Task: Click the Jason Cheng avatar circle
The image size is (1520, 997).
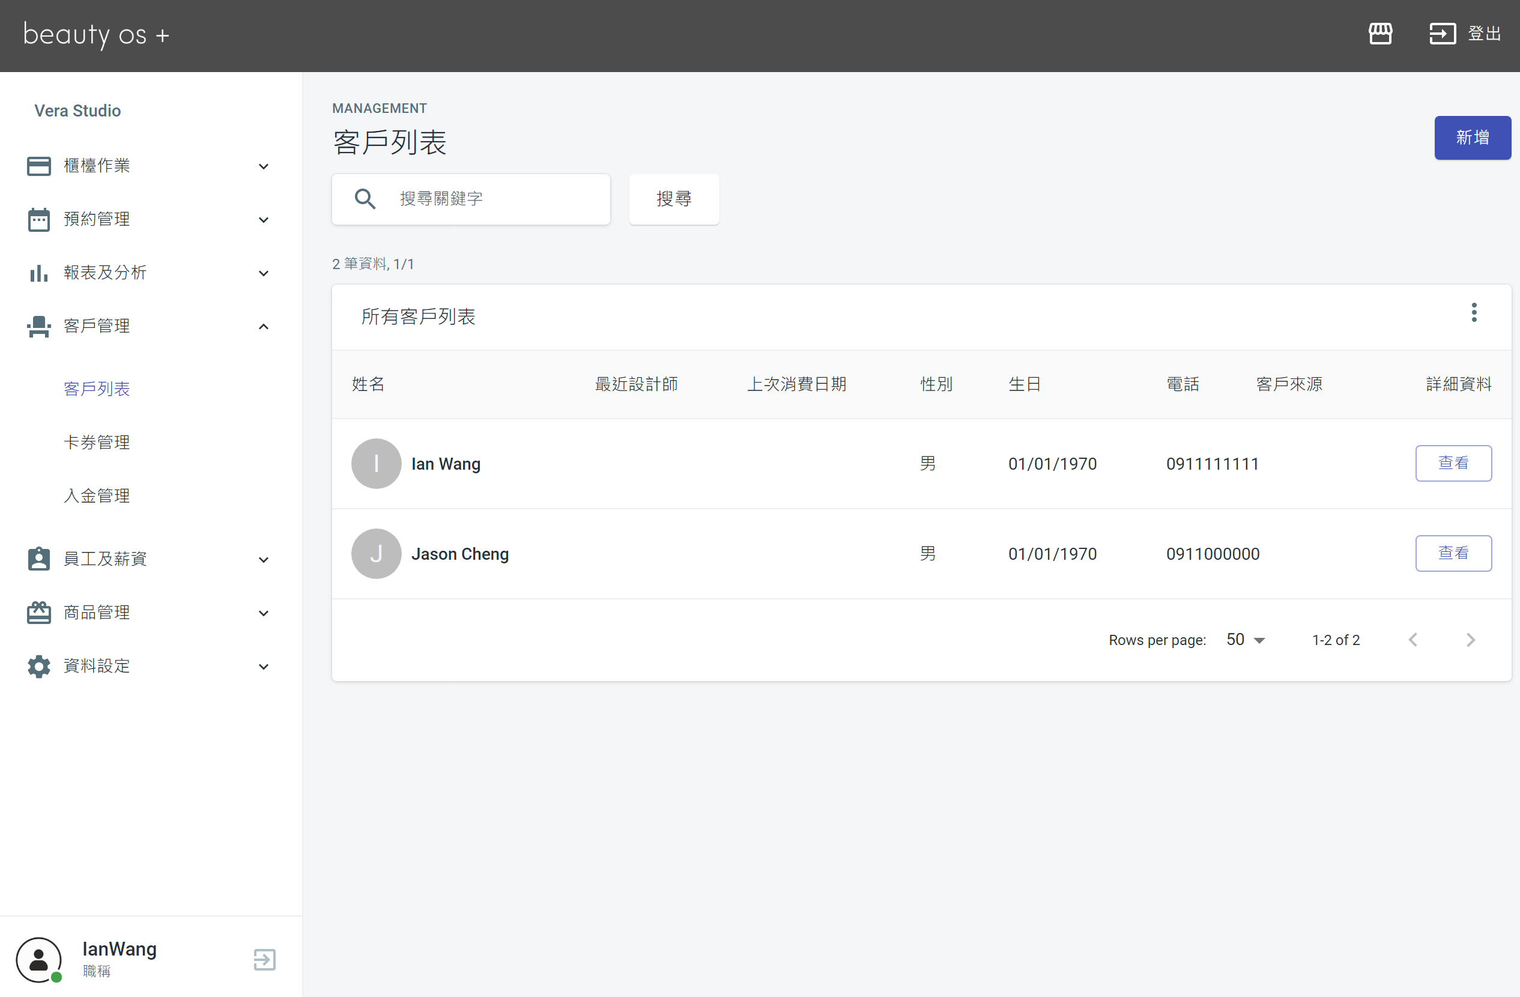Action: click(x=376, y=554)
